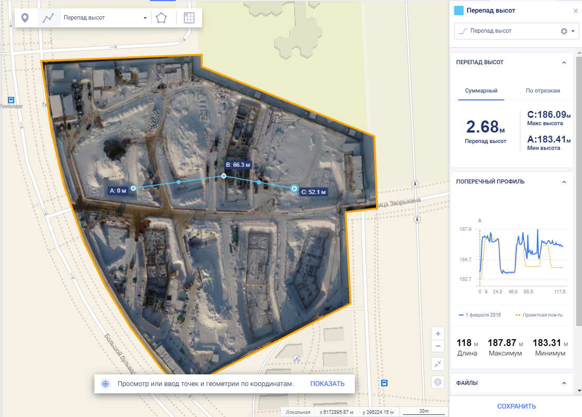Zoom out on the map

click(x=438, y=347)
